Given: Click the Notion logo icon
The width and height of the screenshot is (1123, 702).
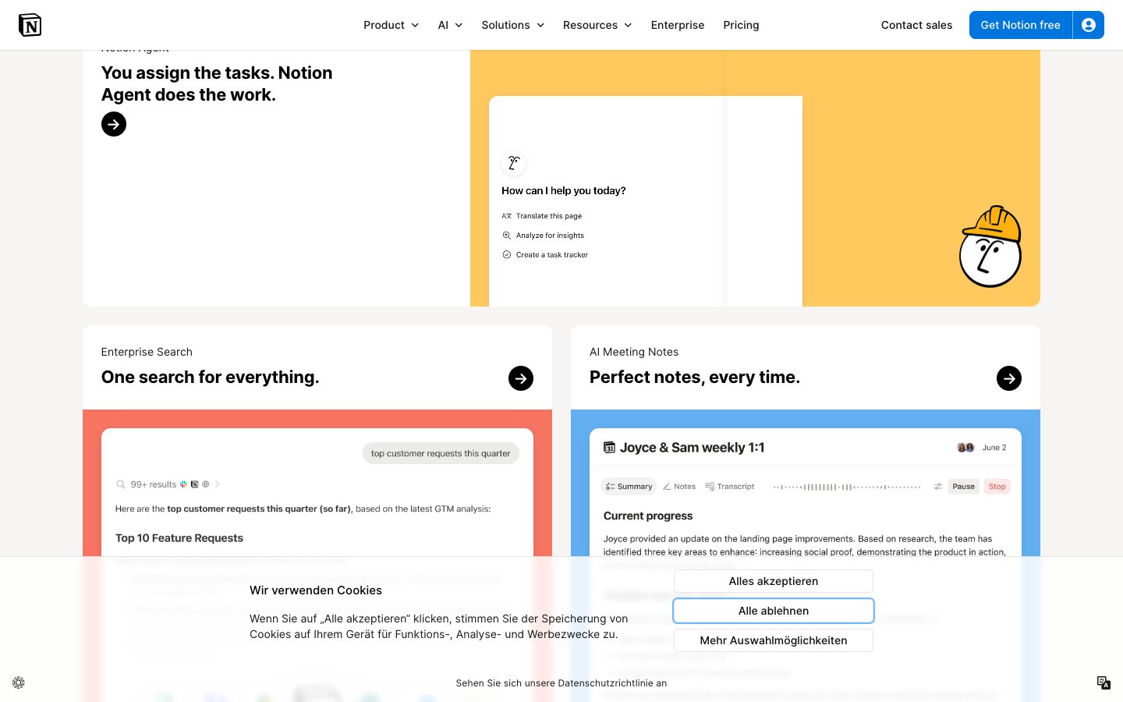Looking at the screenshot, I should (30, 25).
